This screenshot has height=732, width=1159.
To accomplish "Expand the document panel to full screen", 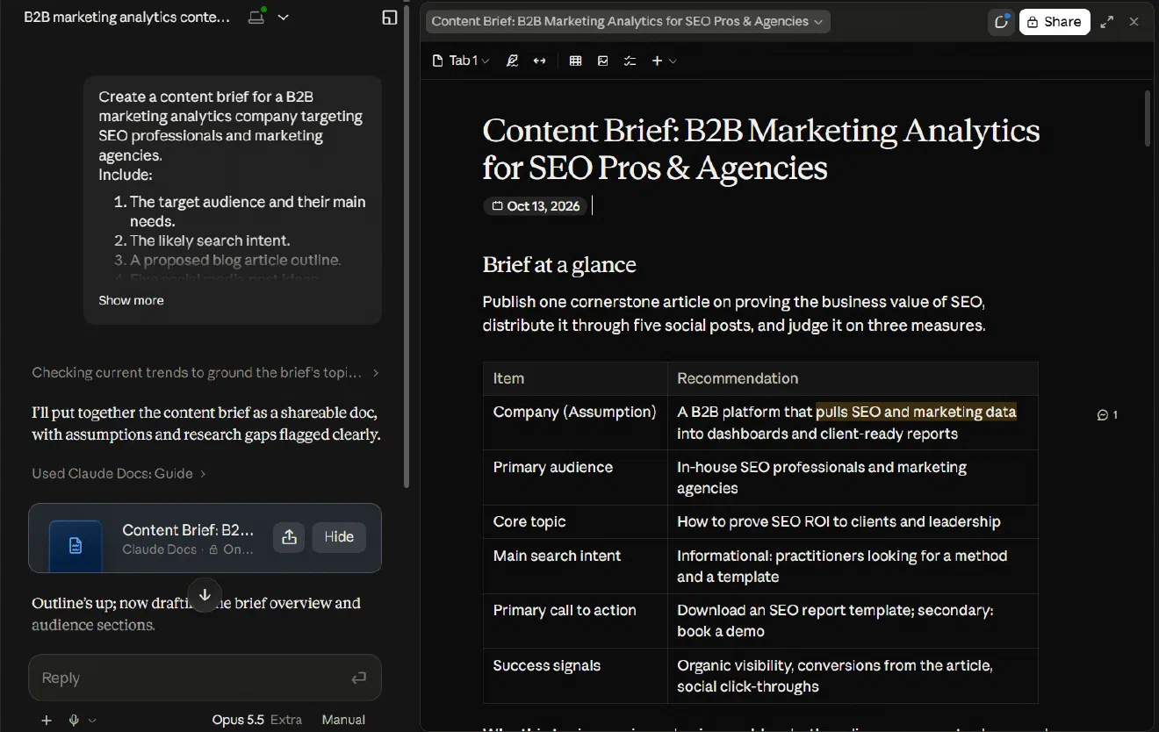I will (x=1107, y=22).
